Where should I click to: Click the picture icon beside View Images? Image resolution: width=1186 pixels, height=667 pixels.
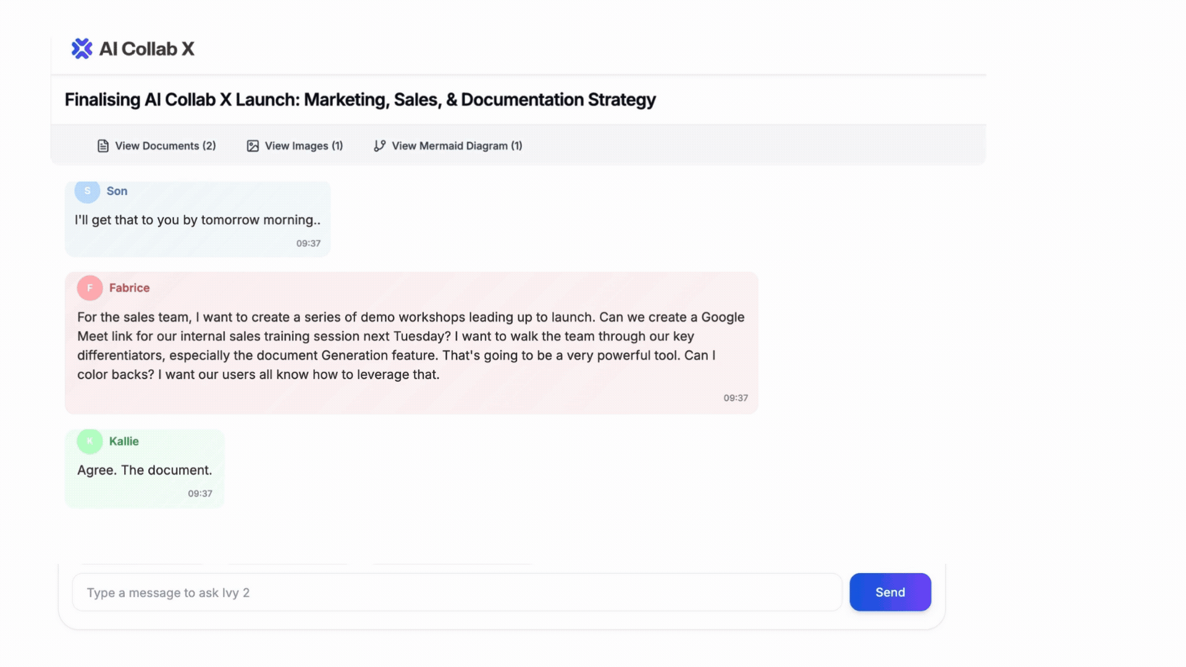coord(253,146)
